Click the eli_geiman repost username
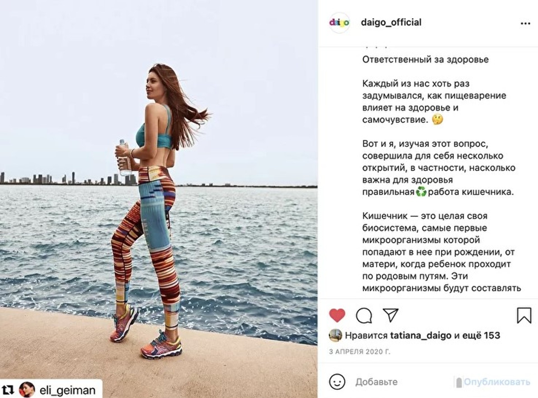The width and height of the screenshot is (538, 398). tap(67, 390)
